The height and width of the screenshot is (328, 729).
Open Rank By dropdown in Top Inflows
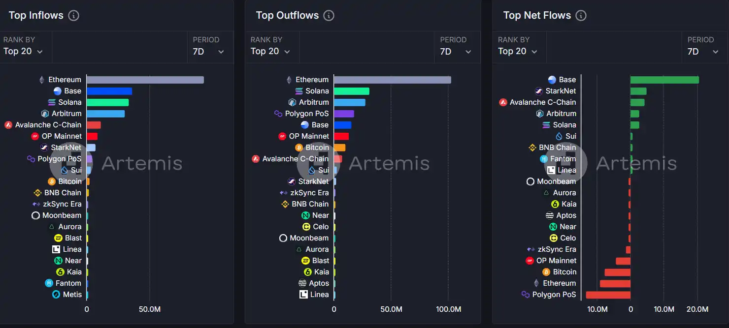pos(23,51)
